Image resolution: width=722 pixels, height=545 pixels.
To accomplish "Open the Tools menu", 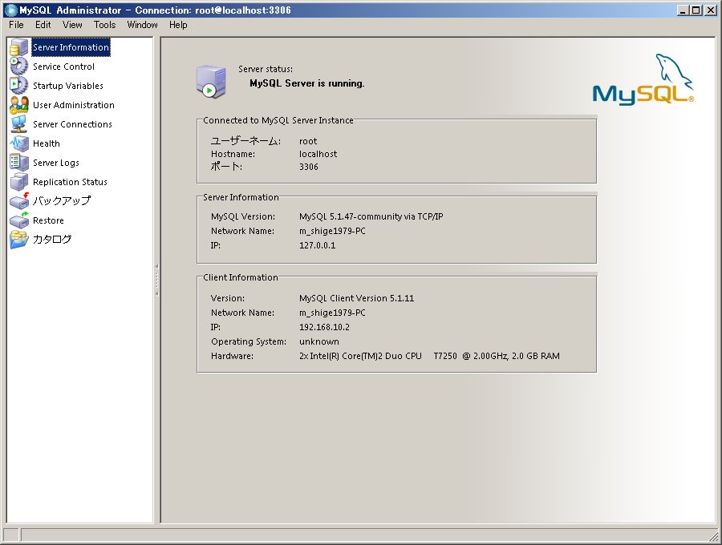I will 104,25.
